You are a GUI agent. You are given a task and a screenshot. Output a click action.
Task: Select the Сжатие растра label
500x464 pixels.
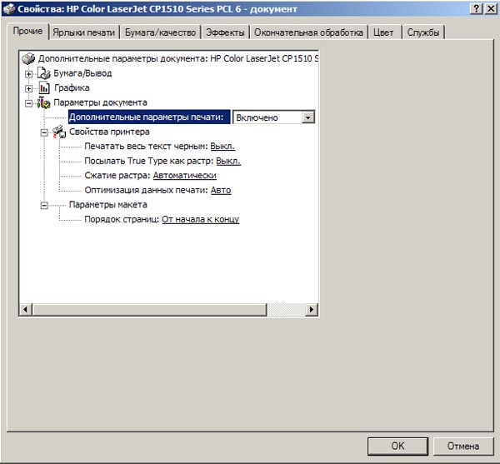point(117,176)
